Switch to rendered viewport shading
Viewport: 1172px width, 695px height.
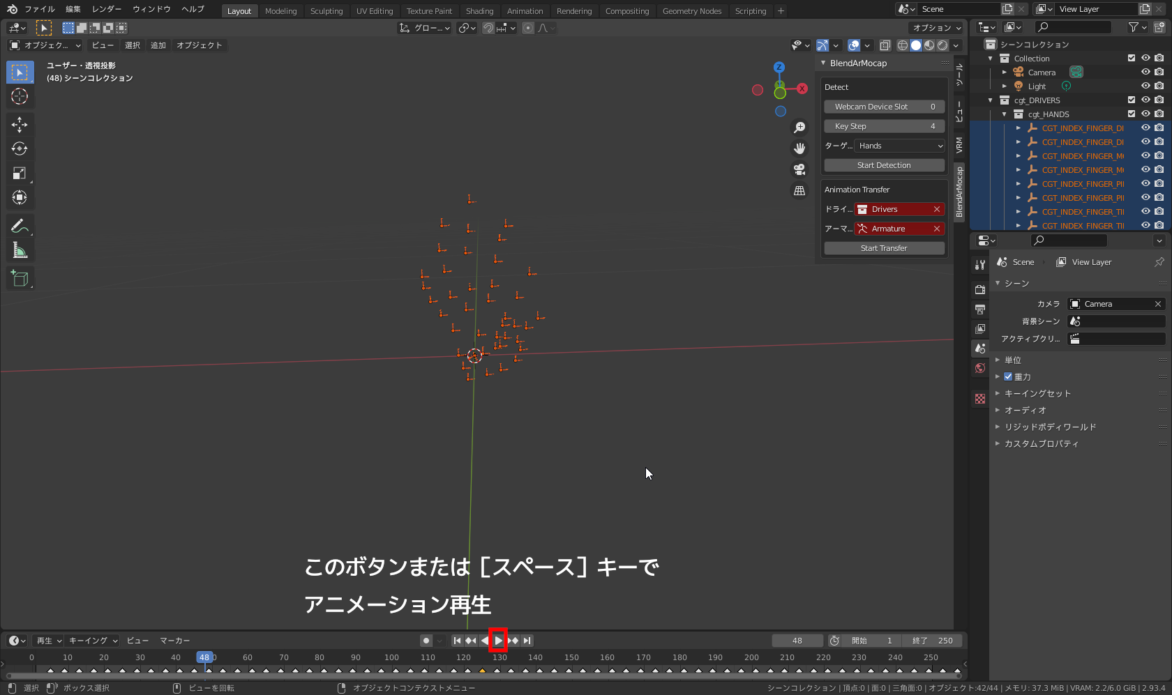(942, 45)
